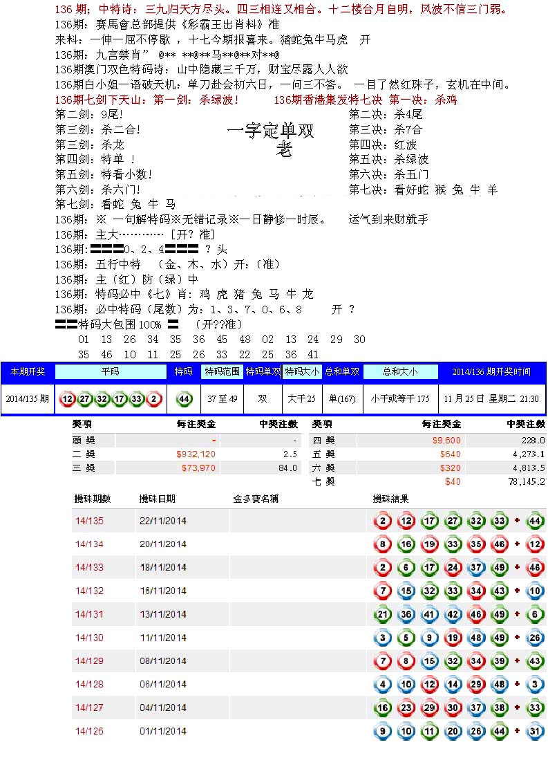The image size is (548, 776).
Task: Click ball 23 in the 14/127 row
Action: (406, 708)
